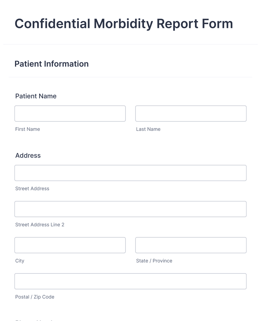The width and height of the screenshot is (261, 321).
Task: Select the State / Province label
Action: (x=154, y=261)
